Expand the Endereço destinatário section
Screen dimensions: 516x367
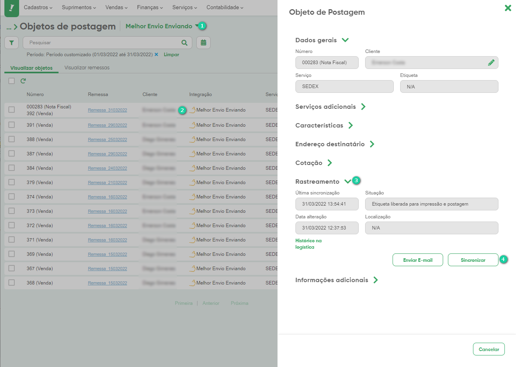click(x=372, y=144)
